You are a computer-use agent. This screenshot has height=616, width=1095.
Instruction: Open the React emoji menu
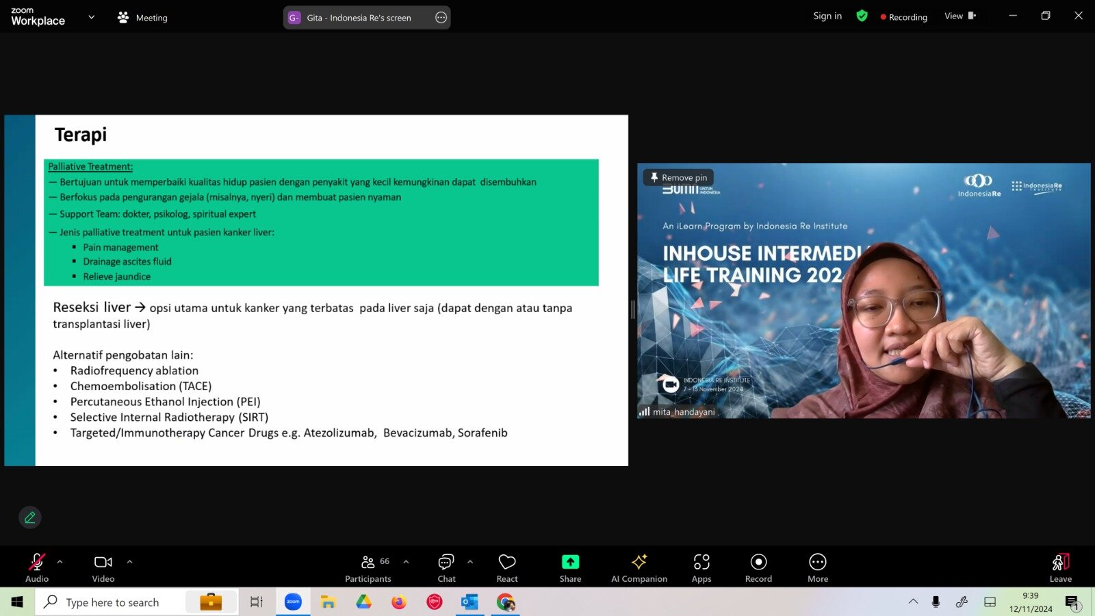pyautogui.click(x=507, y=567)
